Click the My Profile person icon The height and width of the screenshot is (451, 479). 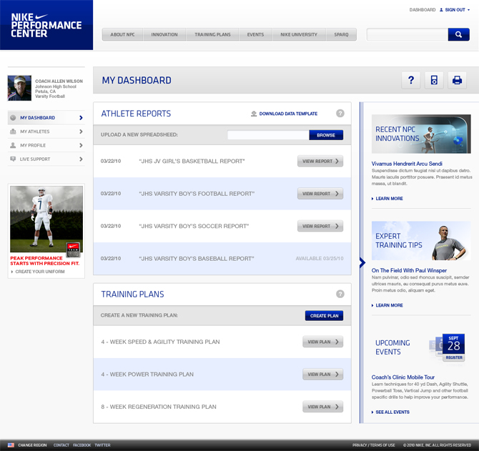[x=13, y=145]
